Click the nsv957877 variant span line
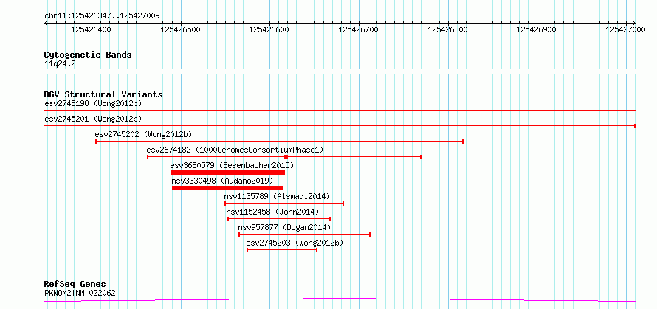The height and width of the screenshot is (309, 657). (305, 235)
